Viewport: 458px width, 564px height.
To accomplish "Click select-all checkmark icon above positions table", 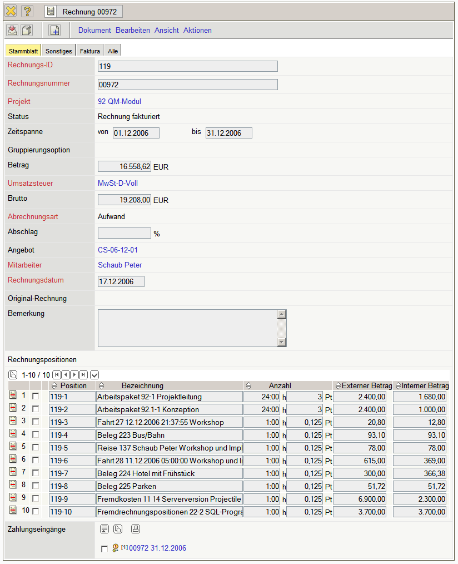I will click(x=94, y=375).
